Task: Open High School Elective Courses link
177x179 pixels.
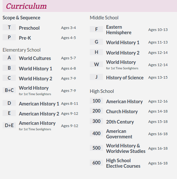Action: point(123,163)
